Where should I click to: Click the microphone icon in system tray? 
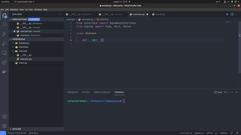point(232,1)
